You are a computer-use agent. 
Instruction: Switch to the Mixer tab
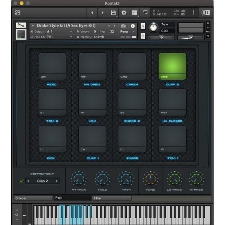point(112,198)
